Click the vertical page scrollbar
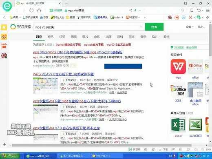212x159 pixels. click(210, 40)
